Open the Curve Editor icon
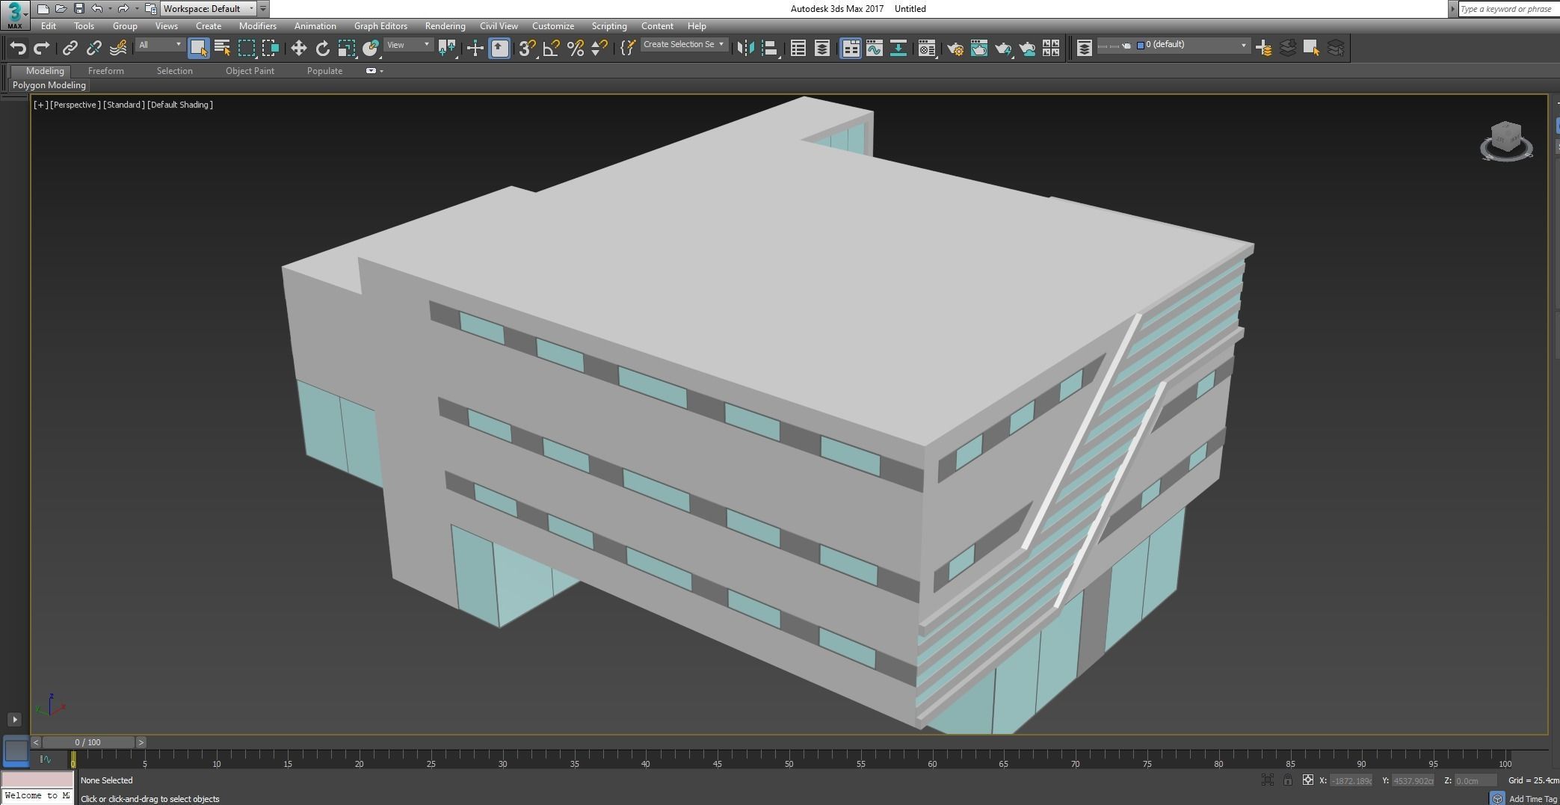Image resolution: width=1560 pixels, height=805 pixels. tap(874, 48)
